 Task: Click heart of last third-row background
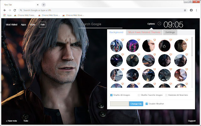click(187, 69)
